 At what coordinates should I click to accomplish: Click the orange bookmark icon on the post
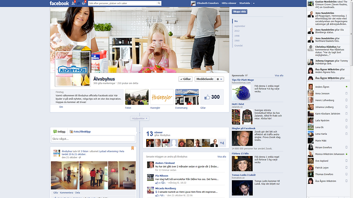(132, 148)
